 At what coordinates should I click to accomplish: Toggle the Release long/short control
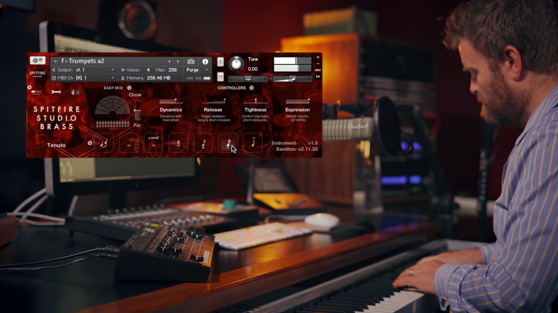point(213,101)
